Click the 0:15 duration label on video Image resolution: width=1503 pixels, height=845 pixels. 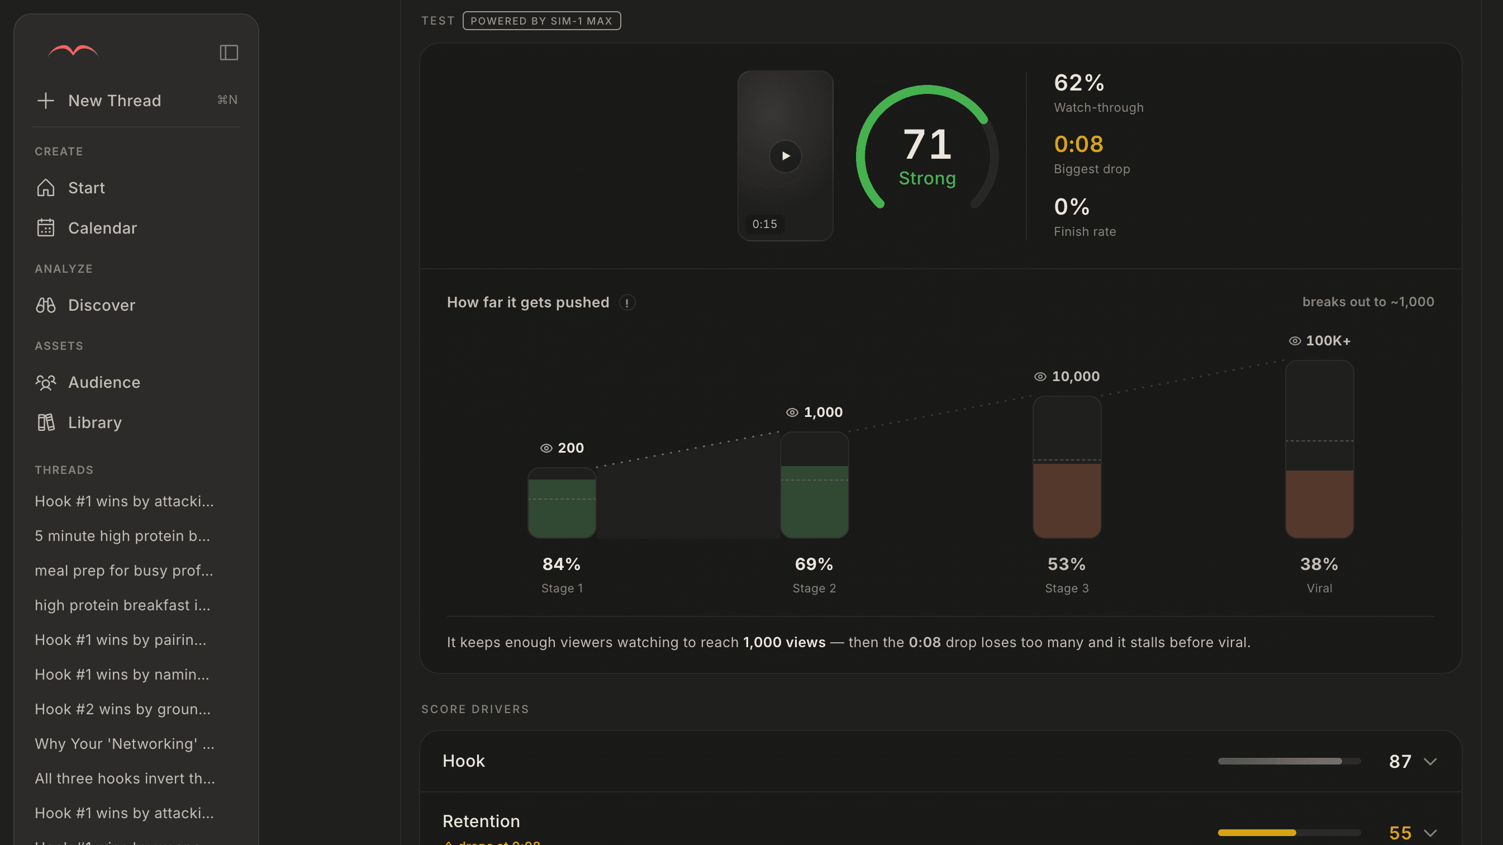[764, 224]
